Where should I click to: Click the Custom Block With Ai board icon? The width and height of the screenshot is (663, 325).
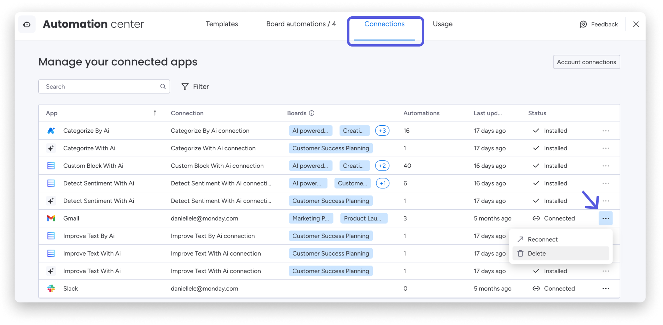point(51,166)
